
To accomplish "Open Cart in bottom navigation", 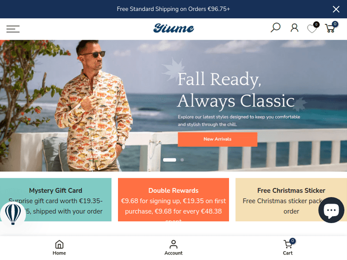I will 288,248.
